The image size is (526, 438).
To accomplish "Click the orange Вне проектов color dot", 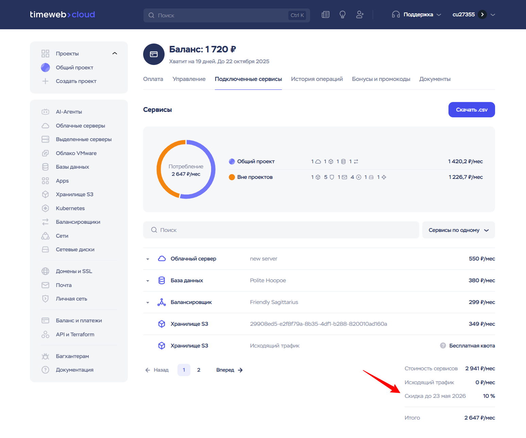I will coord(232,177).
